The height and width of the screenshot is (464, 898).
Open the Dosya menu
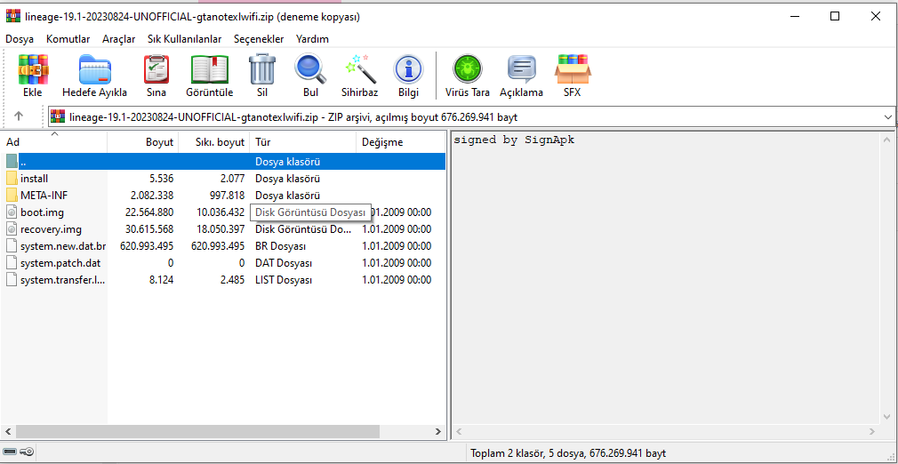pos(20,39)
